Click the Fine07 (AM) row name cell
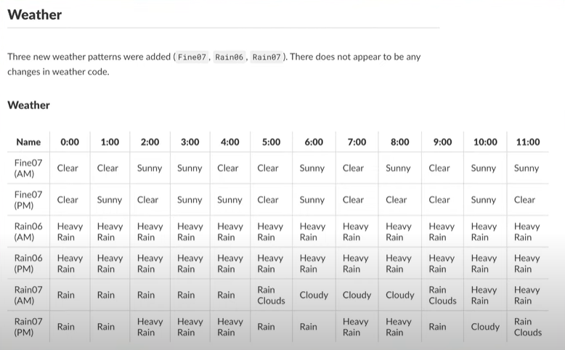 tap(28, 168)
